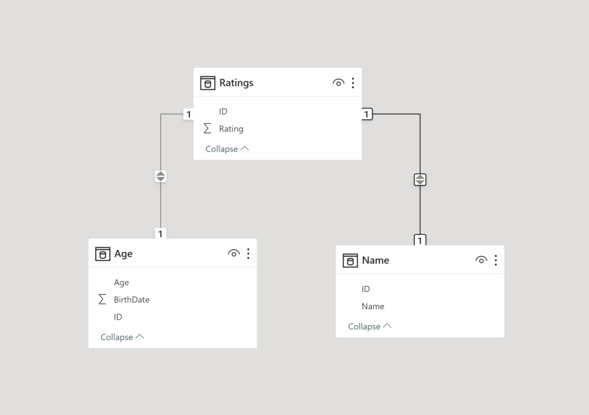589x415 pixels.
Task: Open more options for Ratings table
Action: click(353, 83)
